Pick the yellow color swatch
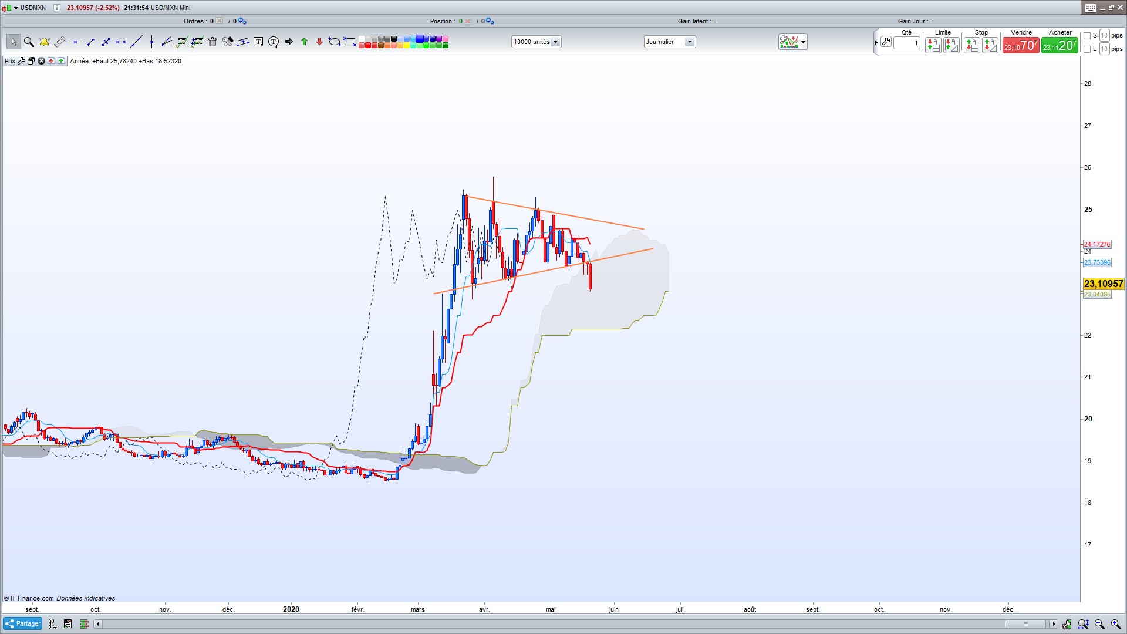This screenshot has height=634, width=1127. (407, 45)
